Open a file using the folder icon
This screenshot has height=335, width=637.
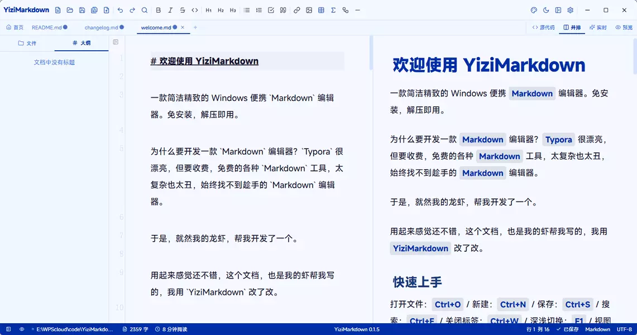point(70,10)
